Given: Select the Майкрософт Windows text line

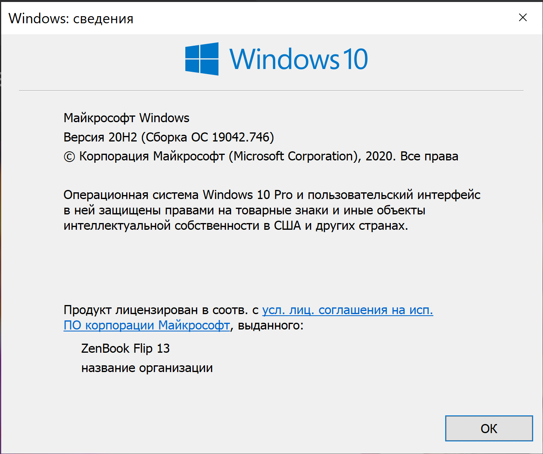Looking at the screenshot, I should click(127, 118).
